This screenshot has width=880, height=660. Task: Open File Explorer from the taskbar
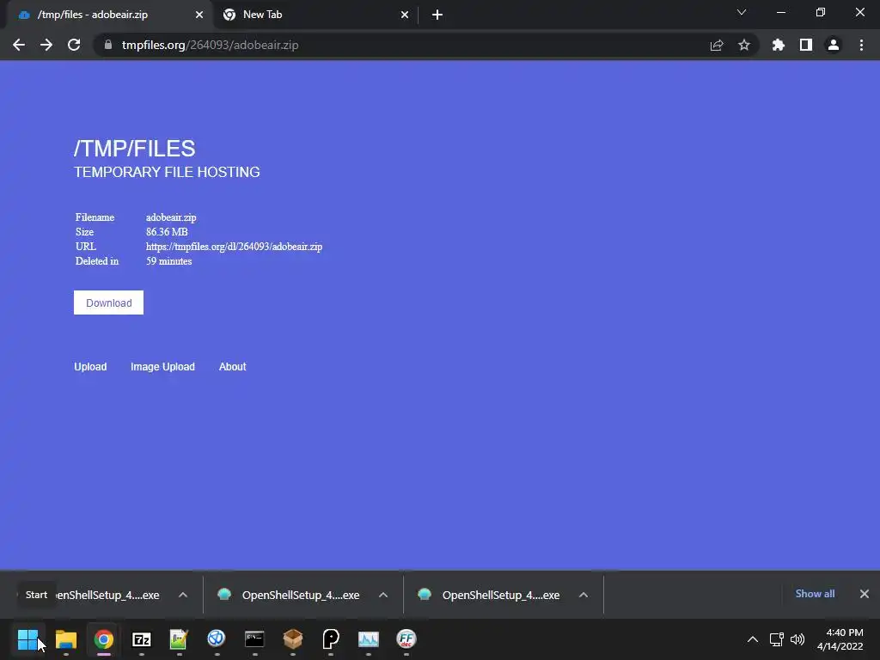(66, 639)
